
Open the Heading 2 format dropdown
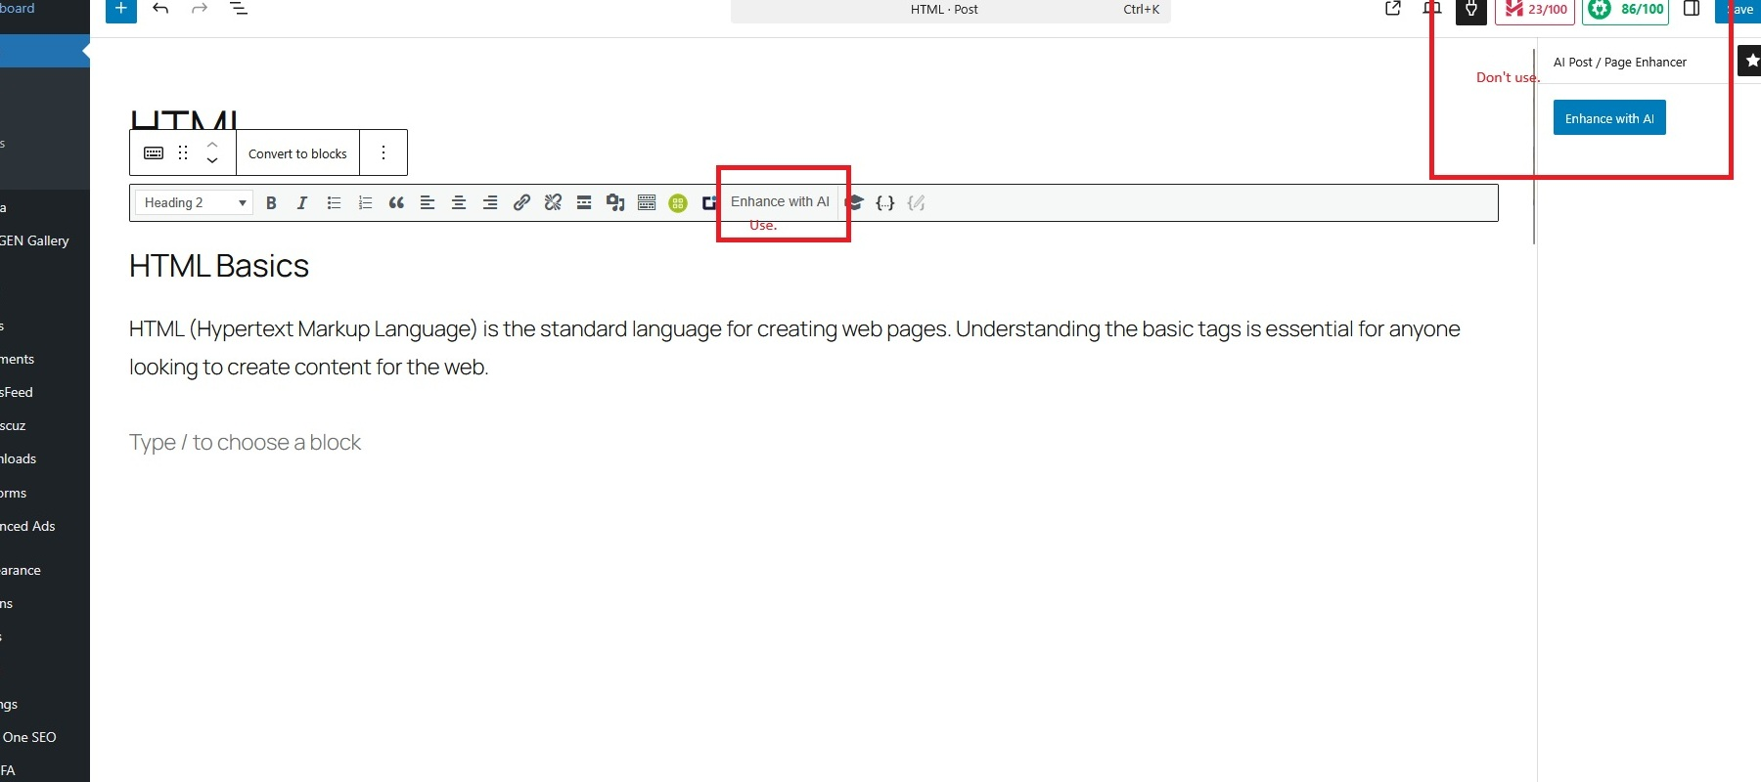(194, 203)
